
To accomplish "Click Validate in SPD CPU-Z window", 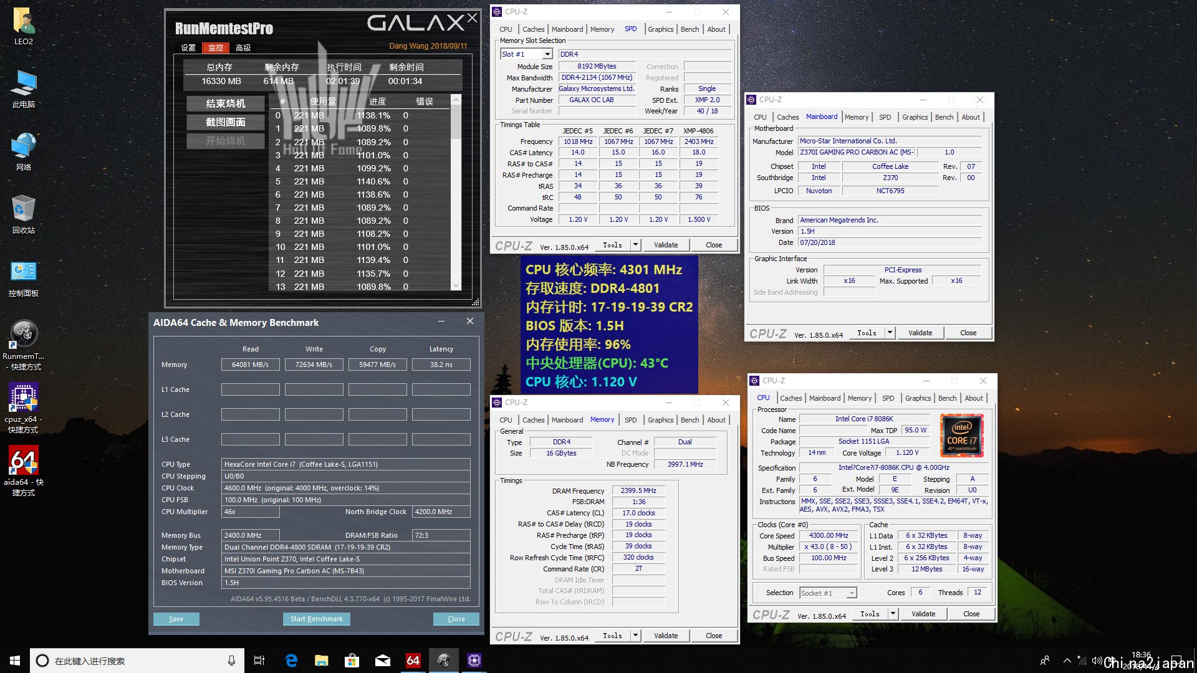I will (x=666, y=245).
